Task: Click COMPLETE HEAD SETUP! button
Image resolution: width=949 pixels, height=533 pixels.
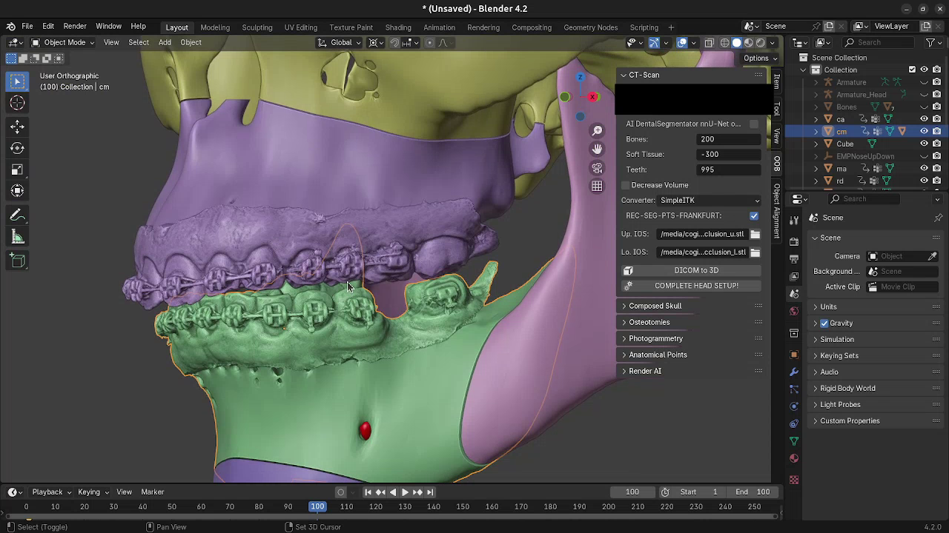Action: pyautogui.click(x=690, y=286)
